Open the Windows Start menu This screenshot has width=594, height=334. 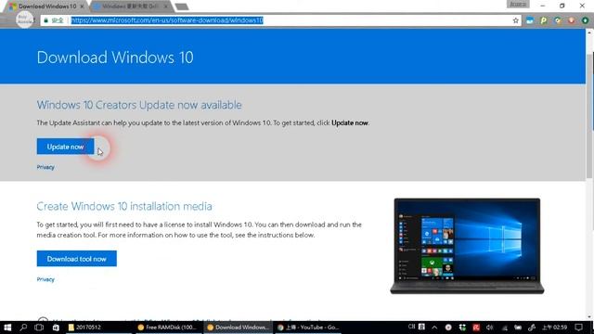7,328
